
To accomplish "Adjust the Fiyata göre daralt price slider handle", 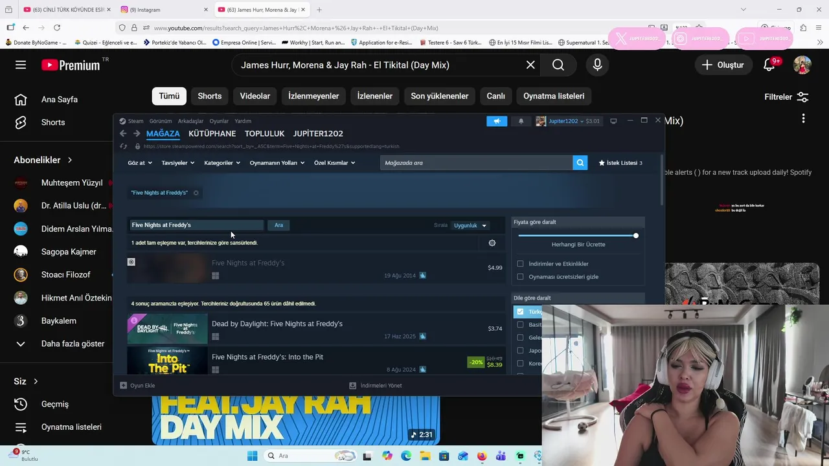I will [636, 236].
